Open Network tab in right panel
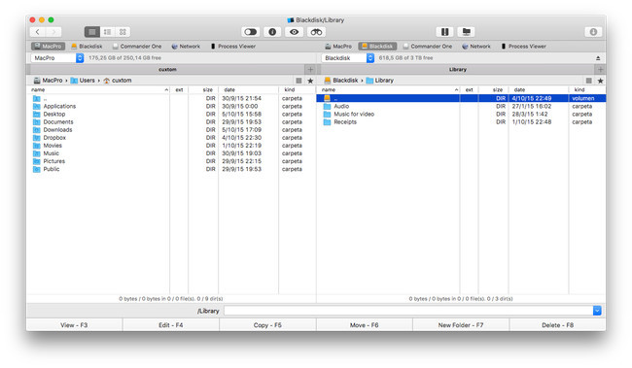The width and height of the screenshot is (632, 368). point(476,47)
